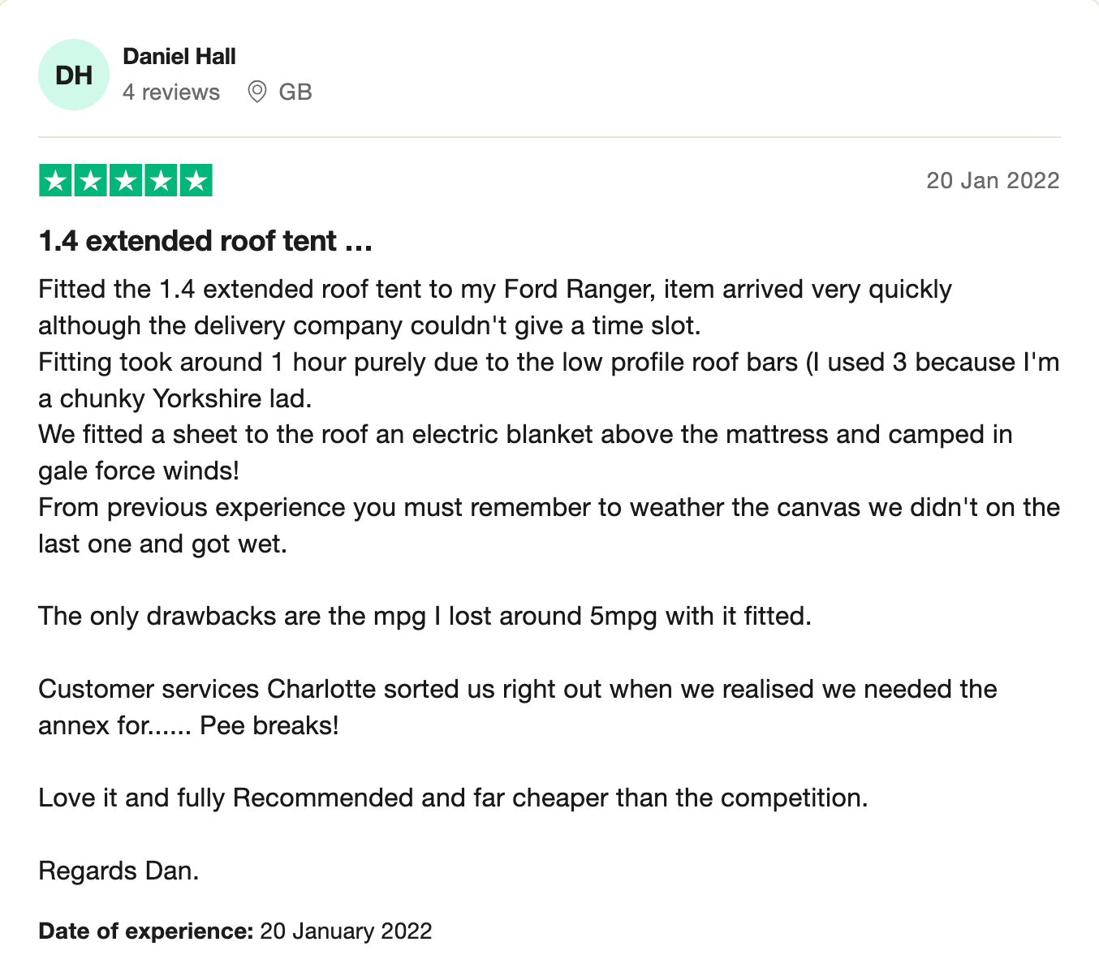Click the location pin icon

[257, 92]
